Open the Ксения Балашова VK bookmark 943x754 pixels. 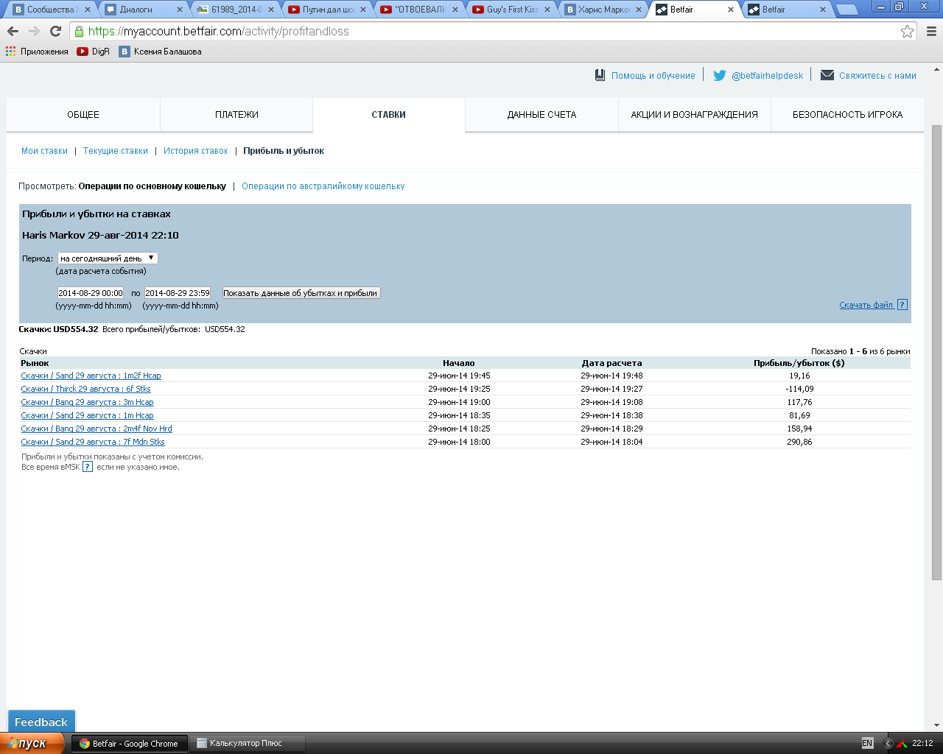[161, 52]
